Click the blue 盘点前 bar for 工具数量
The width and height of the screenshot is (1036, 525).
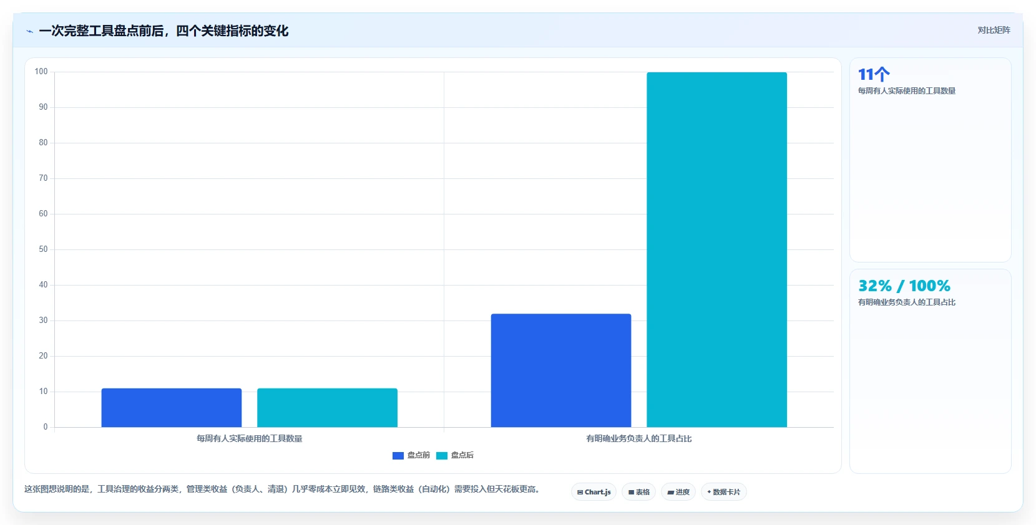(x=172, y=408)
